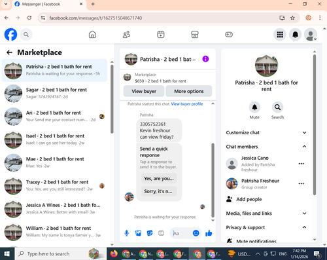327x260 pixels.
Task: Click the back arrow beside Marketplace heading
Action: pos(9,52)
